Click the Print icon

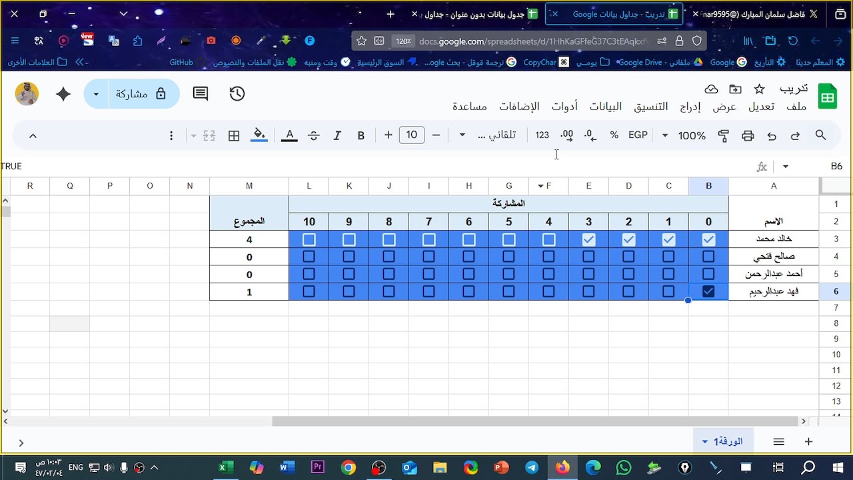click(x=748, y=135)
